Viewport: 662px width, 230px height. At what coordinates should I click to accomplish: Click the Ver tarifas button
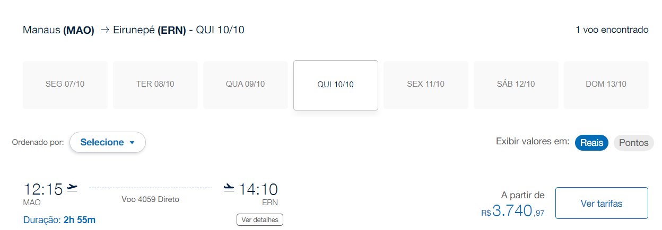click(602, 203)
